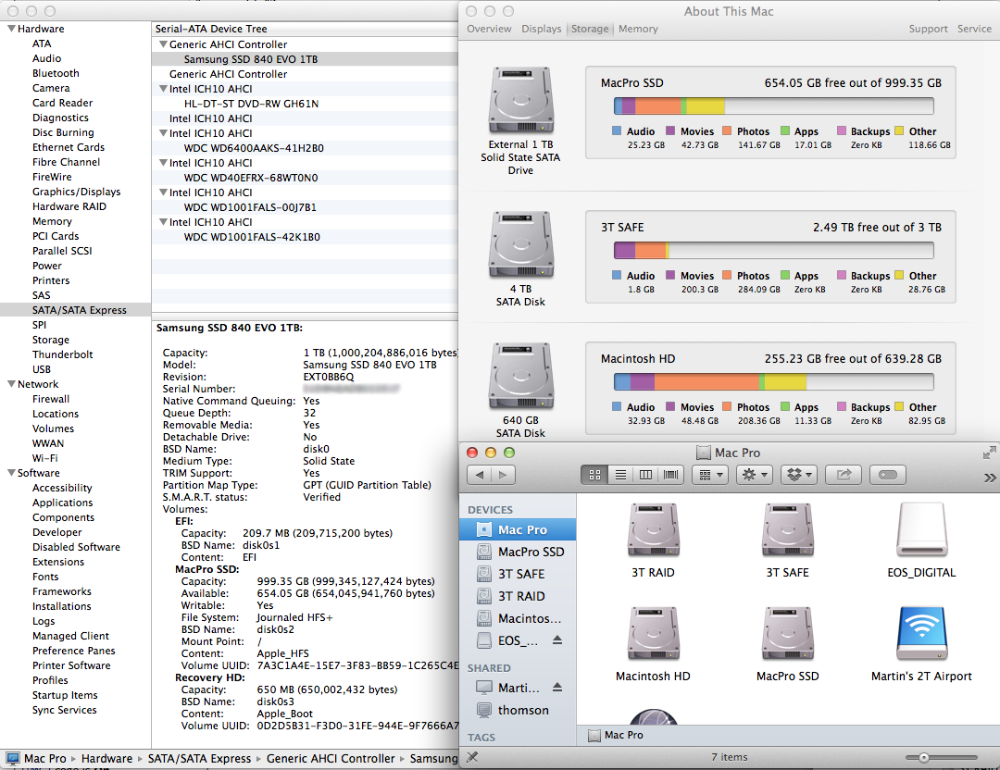1000x770 pixels.
Task: Select MacPro SSD in Finder sidebar
Action: pyautogui.click(x=518, y=552)
